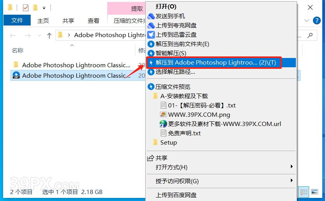Click the blue help question mark icon
Screen dimensions: 325x201
(316, 20)
